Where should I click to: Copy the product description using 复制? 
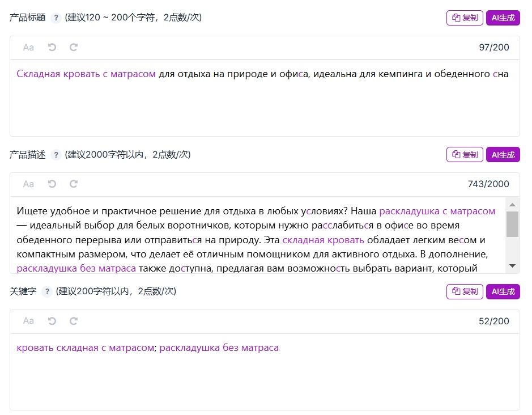(x=465, y=155)
